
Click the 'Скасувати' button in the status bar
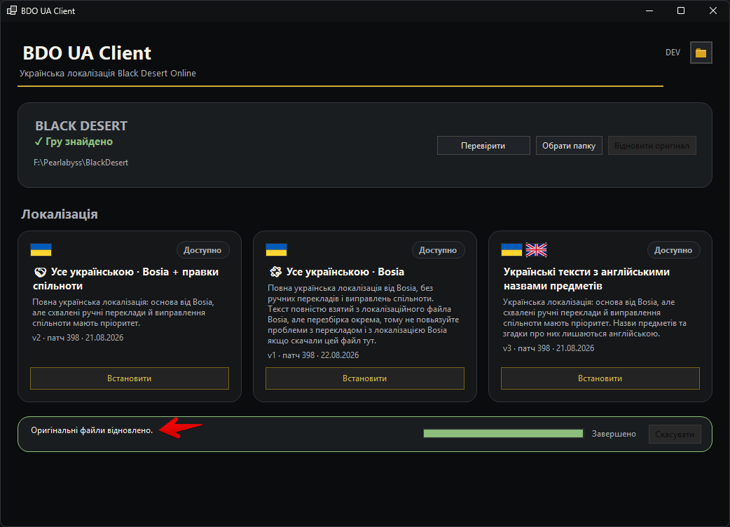point(675,434)
